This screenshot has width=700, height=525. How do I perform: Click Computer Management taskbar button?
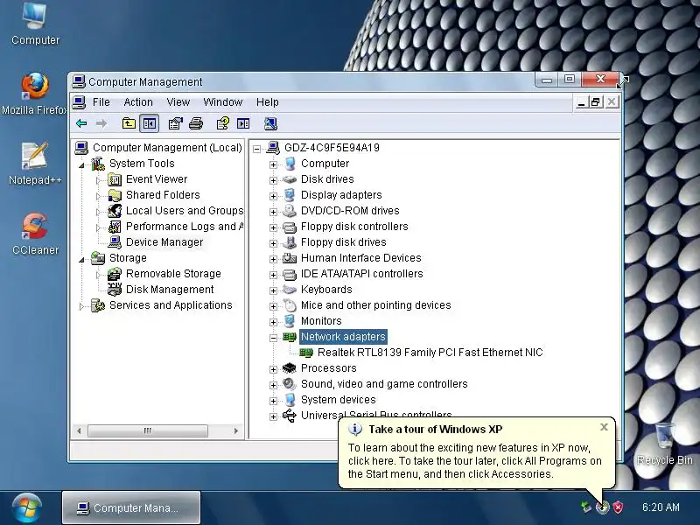pos(130,507)
